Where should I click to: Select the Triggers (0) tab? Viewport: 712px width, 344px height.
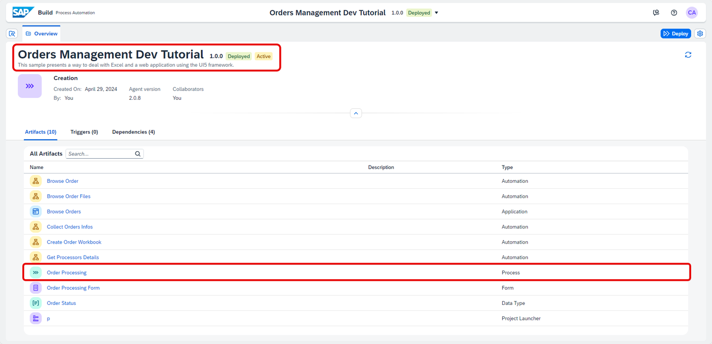[x=84, y=132]
